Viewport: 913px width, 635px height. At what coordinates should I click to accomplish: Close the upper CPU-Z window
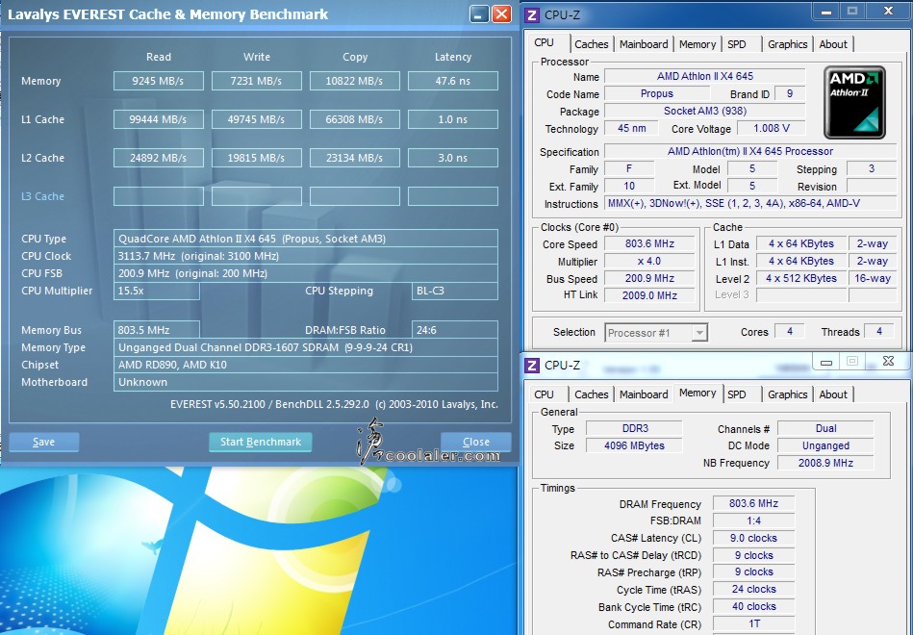[889, 12]
